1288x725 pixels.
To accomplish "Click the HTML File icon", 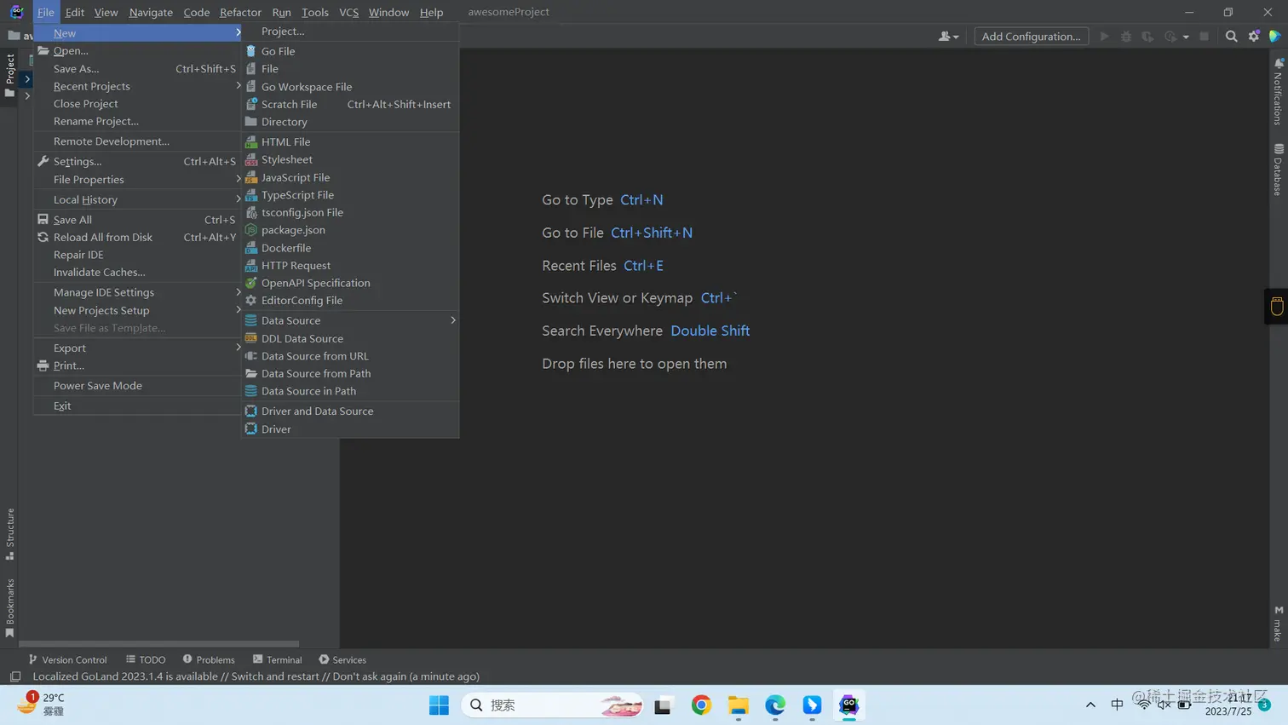I will pyautogui.click(x=250, y=141).
